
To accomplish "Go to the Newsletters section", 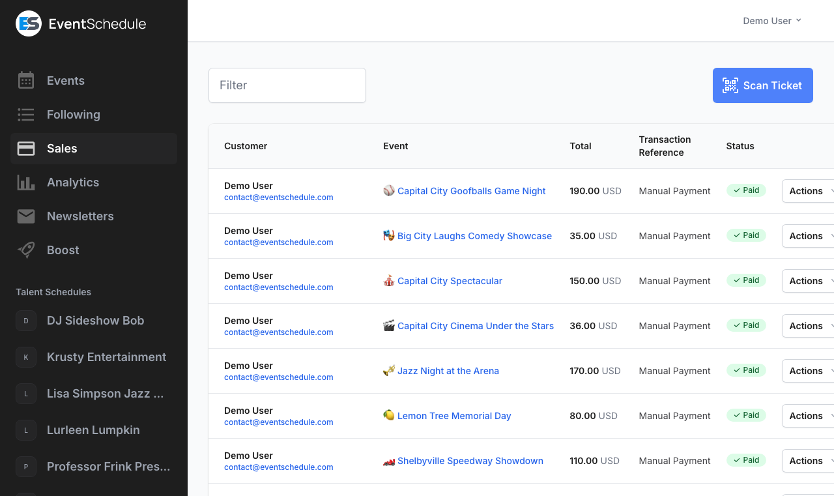I will click(x=79, y=216).
